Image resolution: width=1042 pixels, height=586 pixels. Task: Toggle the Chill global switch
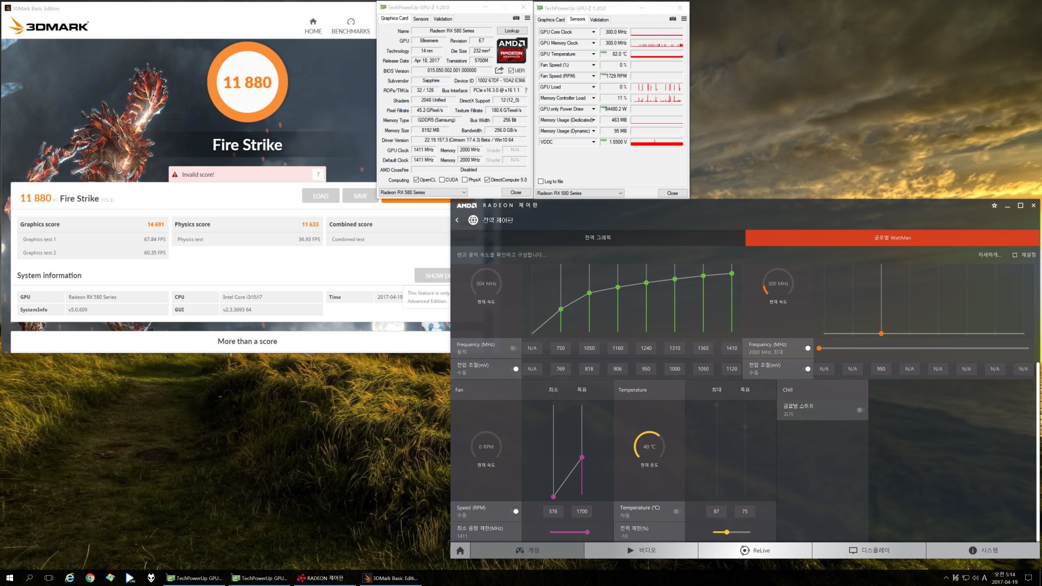click(x=860, y=410)
